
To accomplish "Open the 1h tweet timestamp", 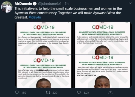I will pyautogui.click(x=66, y=4).
